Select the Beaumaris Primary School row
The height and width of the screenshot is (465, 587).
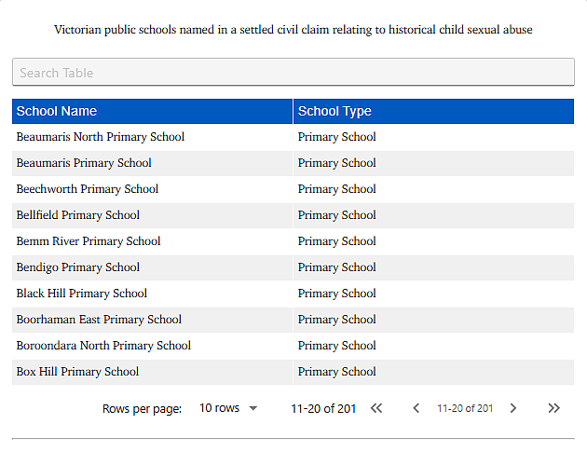click(x=293, y=163)
